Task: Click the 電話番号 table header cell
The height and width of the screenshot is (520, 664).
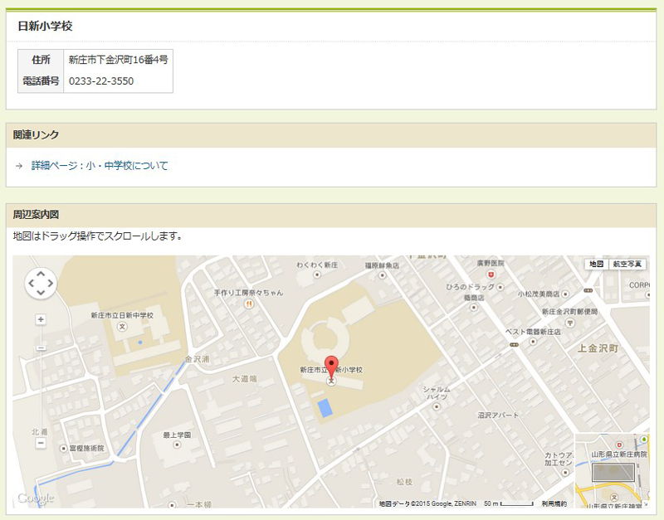Action: [x=41, y=81]
